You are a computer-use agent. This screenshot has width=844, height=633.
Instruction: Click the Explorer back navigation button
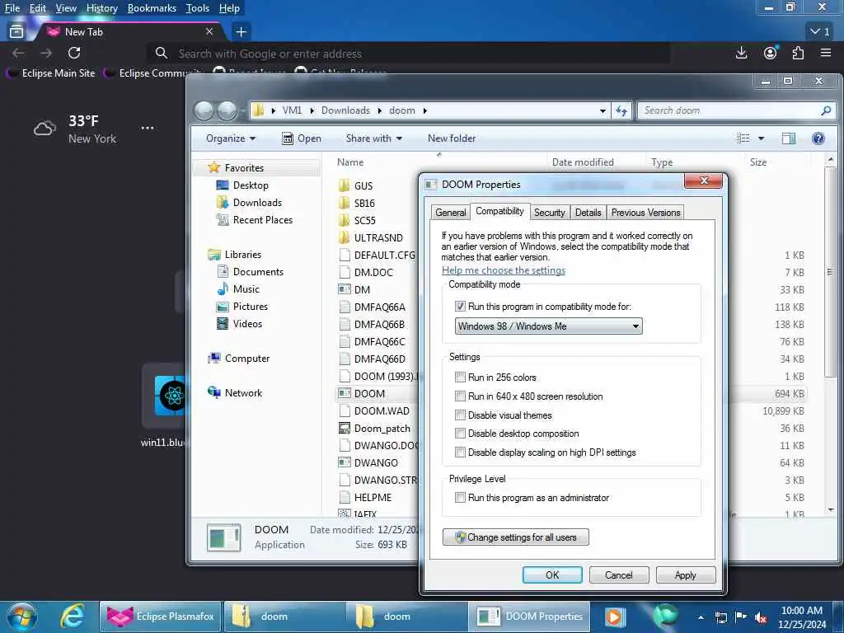point(204,110)
